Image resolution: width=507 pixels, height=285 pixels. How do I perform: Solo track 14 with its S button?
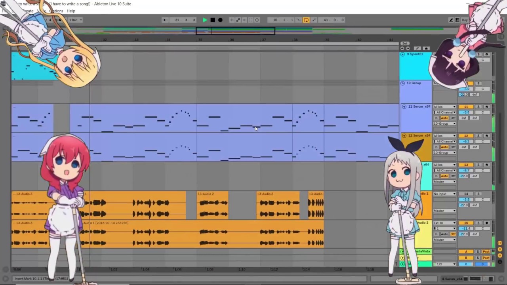[478, 194]
